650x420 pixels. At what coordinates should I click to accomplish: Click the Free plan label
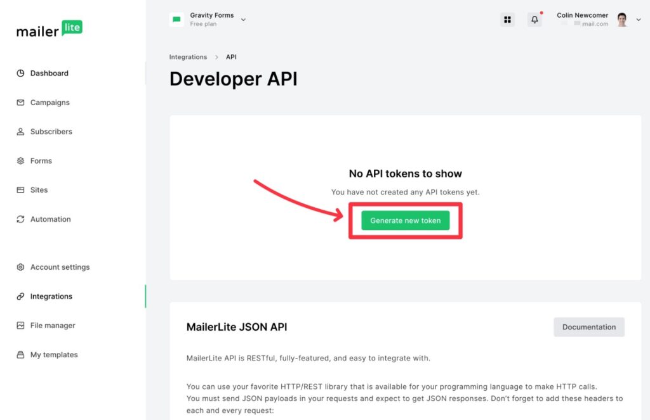[203, 24]
